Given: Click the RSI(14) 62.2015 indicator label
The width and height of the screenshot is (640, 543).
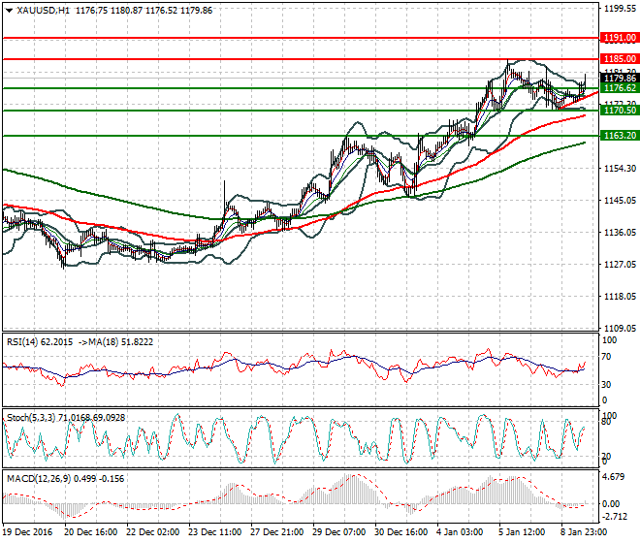Looking at the screenshot, I should coord(40,341).
